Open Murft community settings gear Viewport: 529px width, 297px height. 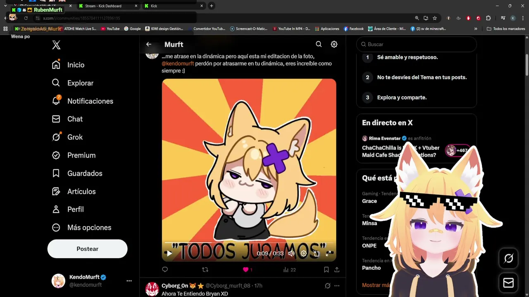(x=334, y=44)
